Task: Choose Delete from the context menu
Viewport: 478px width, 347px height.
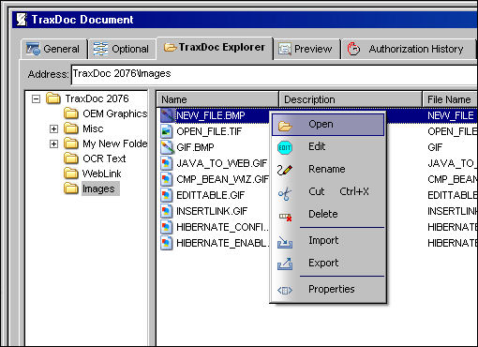Action: pyautogui.click(x=328, y=215)
